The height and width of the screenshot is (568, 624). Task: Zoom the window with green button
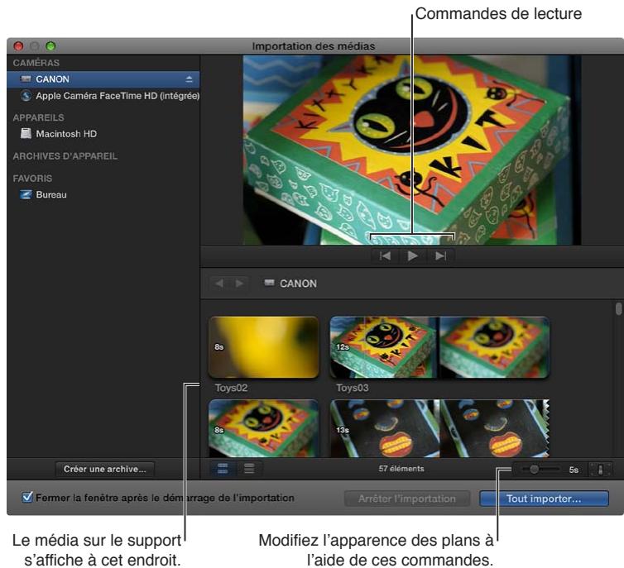click(x=50, y=46)
